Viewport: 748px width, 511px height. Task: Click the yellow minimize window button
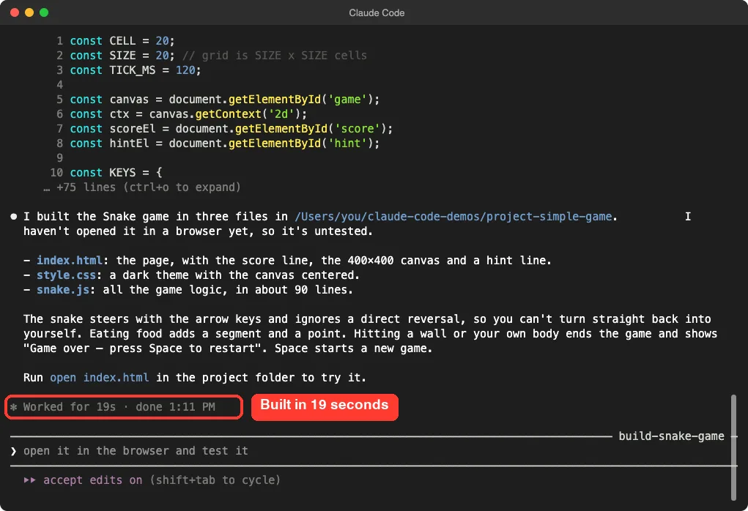29,12
